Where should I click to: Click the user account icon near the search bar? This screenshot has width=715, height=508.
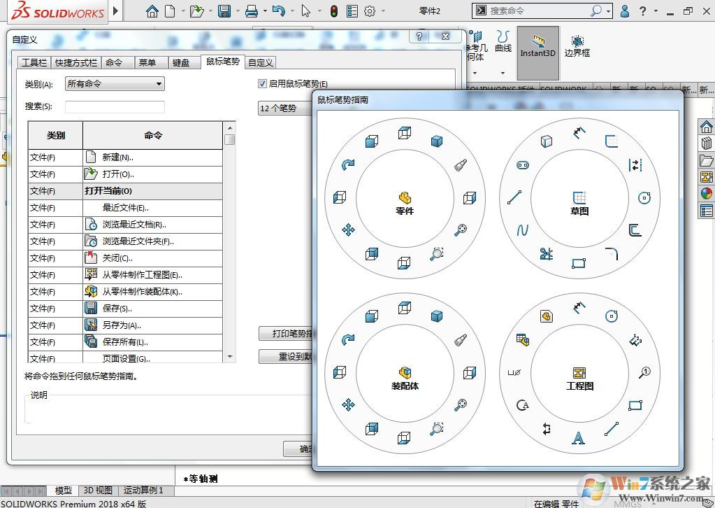(x=624, y=10)
